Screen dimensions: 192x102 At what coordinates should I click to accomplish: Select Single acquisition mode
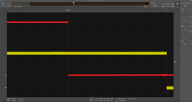[x=163, y=5]
